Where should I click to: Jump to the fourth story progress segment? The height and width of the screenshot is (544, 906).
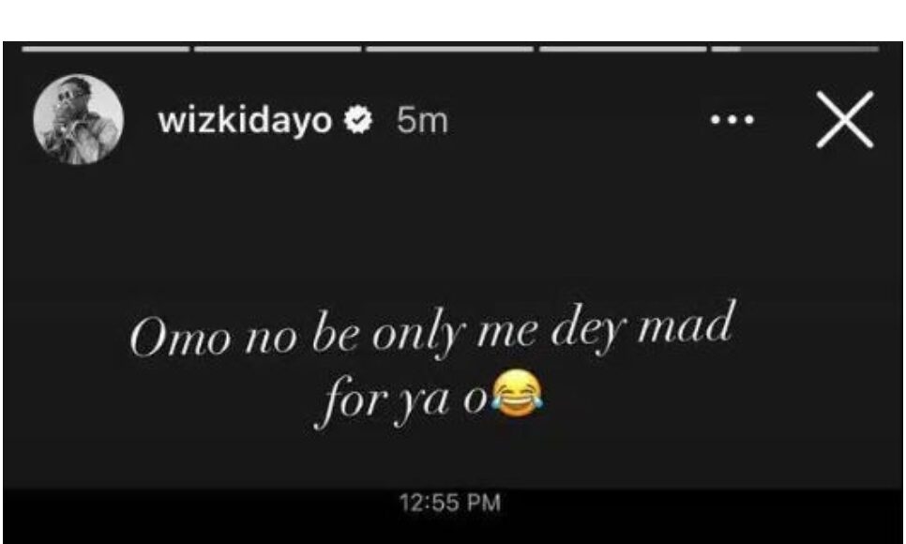click(623, 48)
